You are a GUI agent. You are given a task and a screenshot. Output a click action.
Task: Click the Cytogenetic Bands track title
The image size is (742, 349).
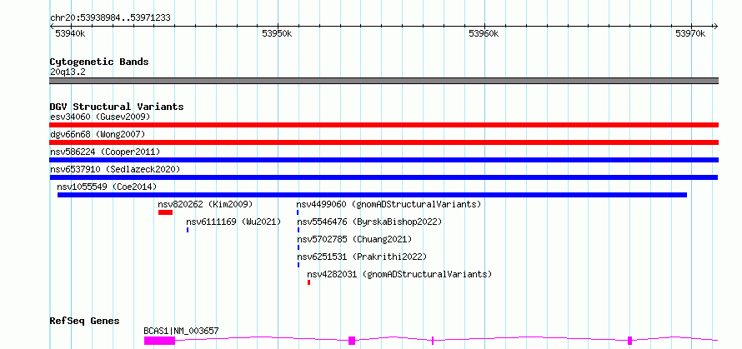(99, 62)
